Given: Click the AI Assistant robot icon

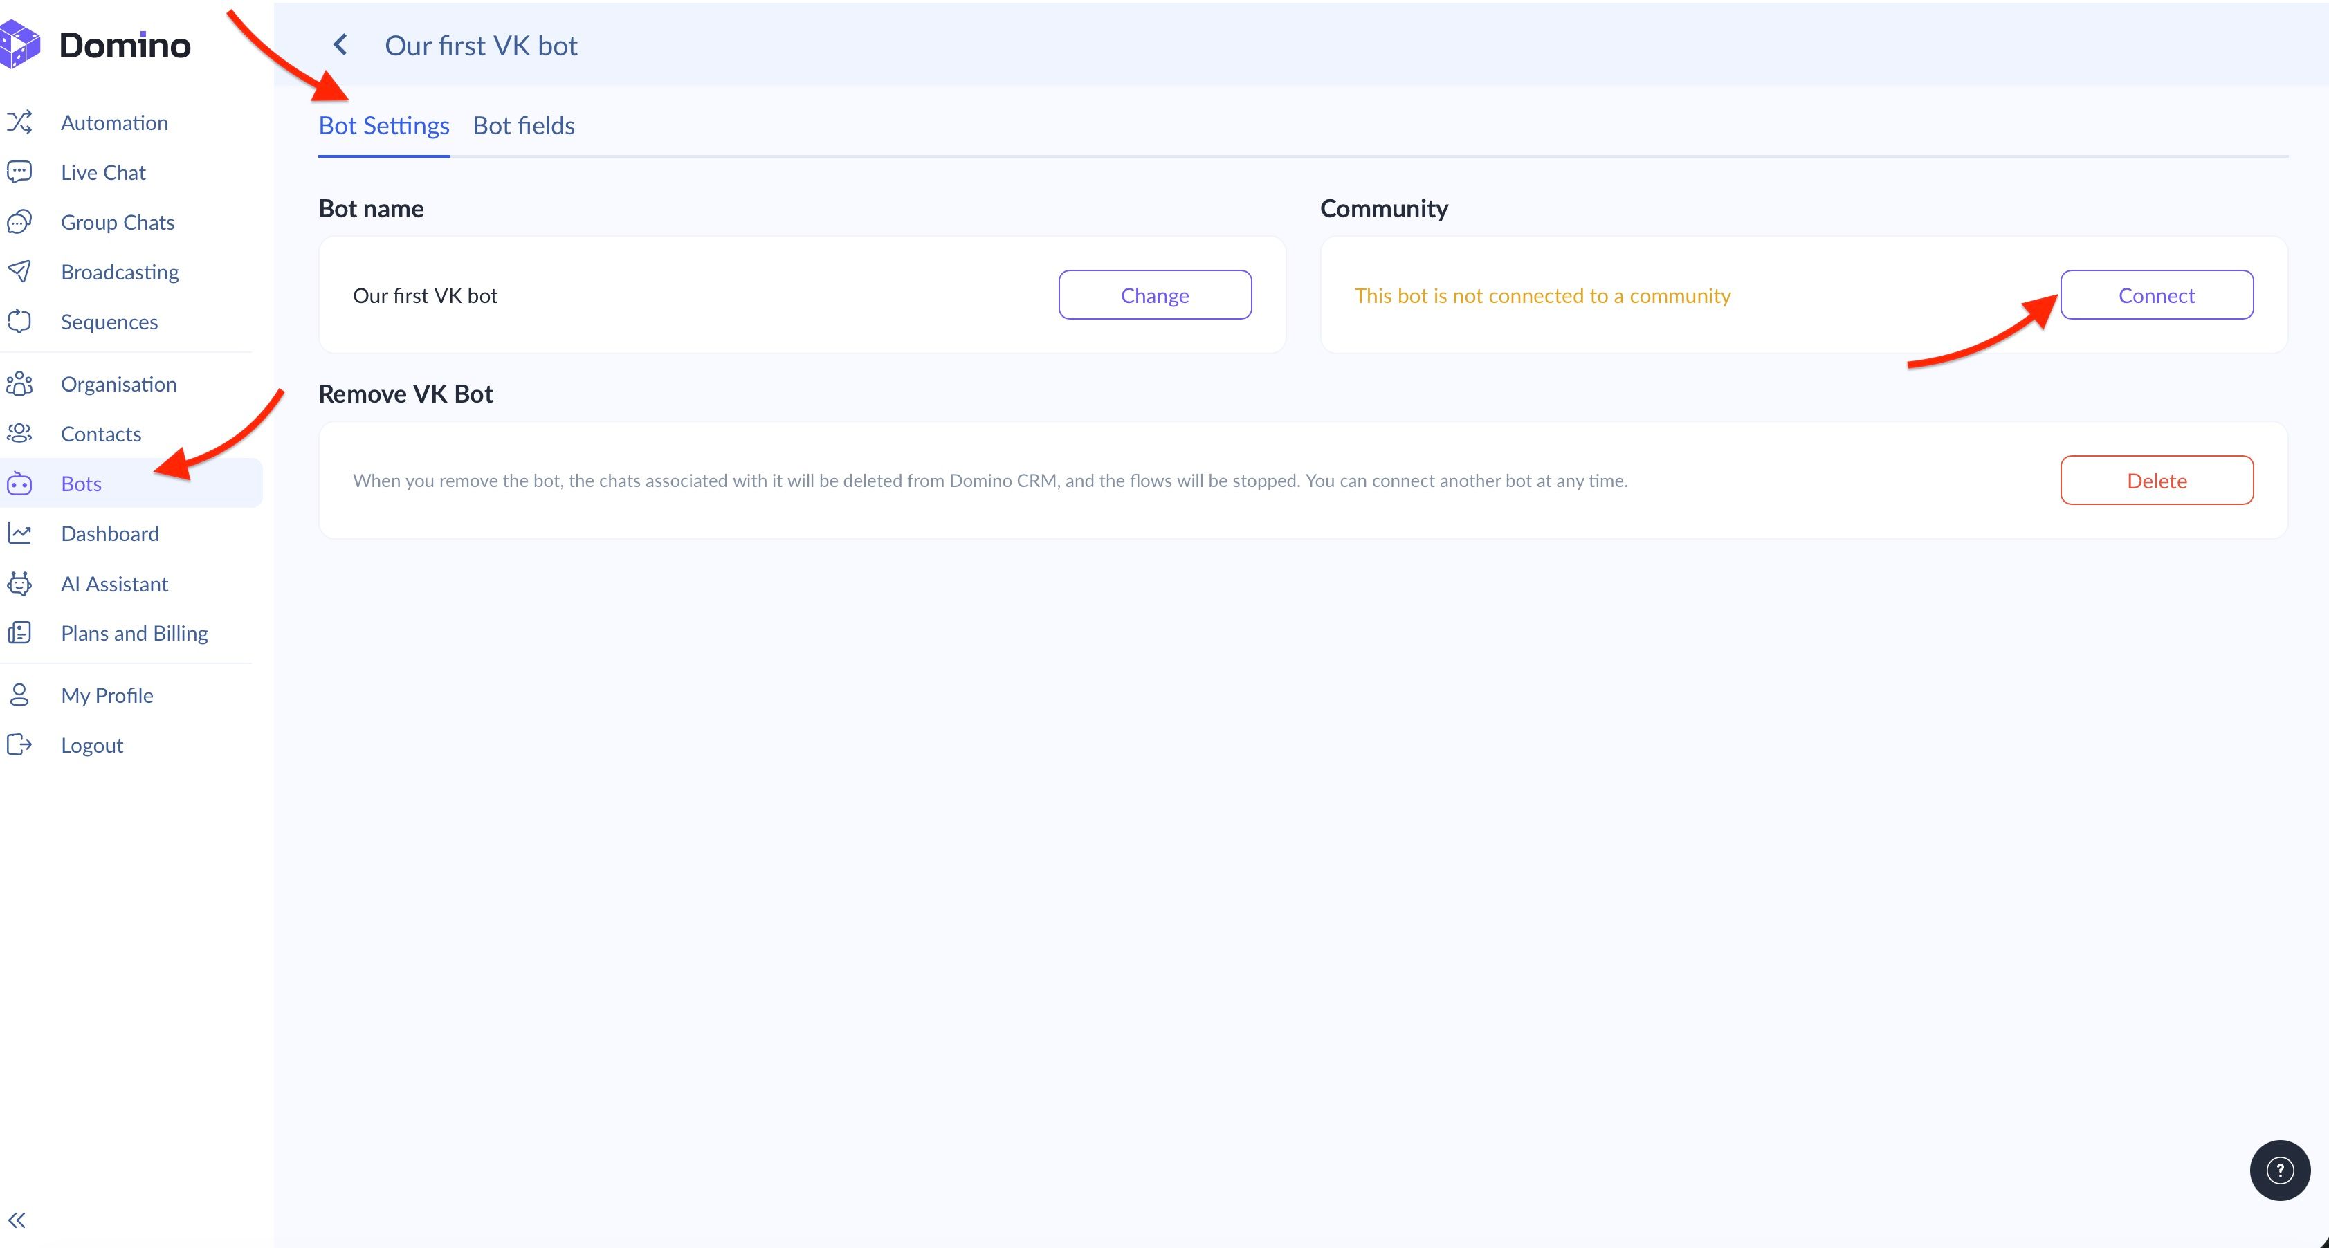Looking at the screenshot, I should [19, 584].
